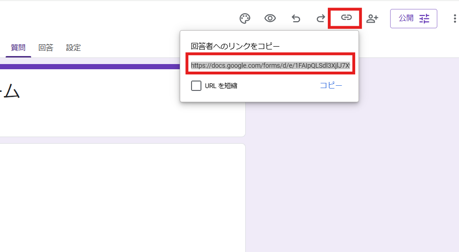Click the purple accent bar atop the form

pos(90,66)
